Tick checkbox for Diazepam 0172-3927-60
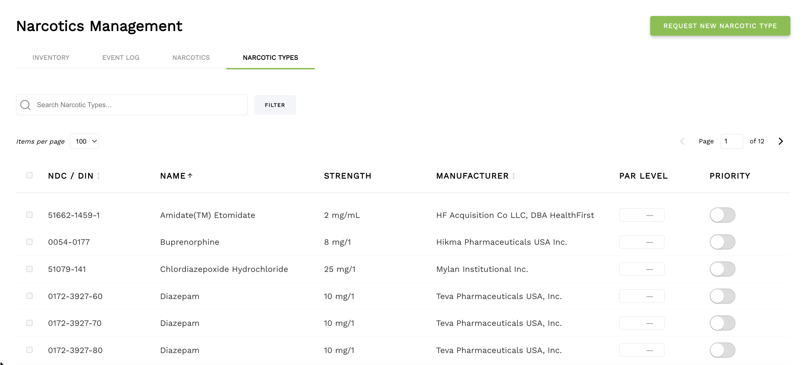Viewport: 803px width, 365px height. tap(29, 296)
